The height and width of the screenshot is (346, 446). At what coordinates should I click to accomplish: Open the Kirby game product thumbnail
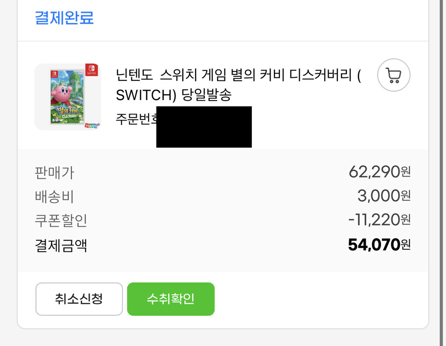(67, 97)
